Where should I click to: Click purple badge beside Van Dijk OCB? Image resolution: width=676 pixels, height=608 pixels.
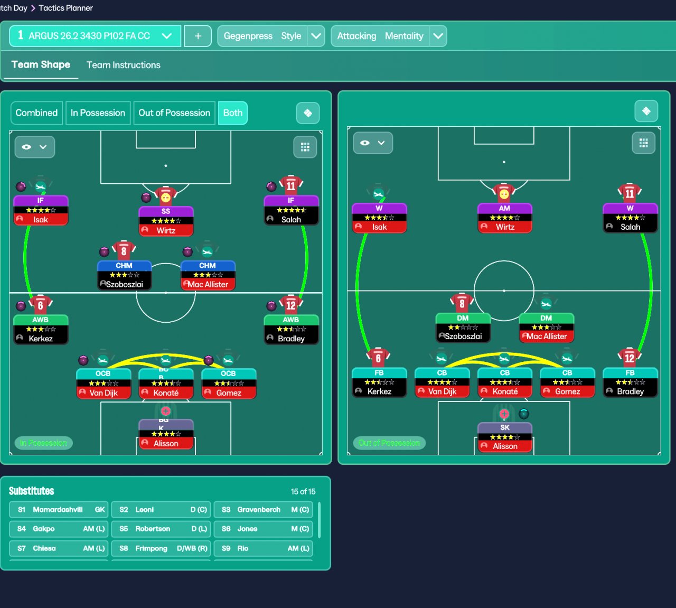tap(83, 360)
